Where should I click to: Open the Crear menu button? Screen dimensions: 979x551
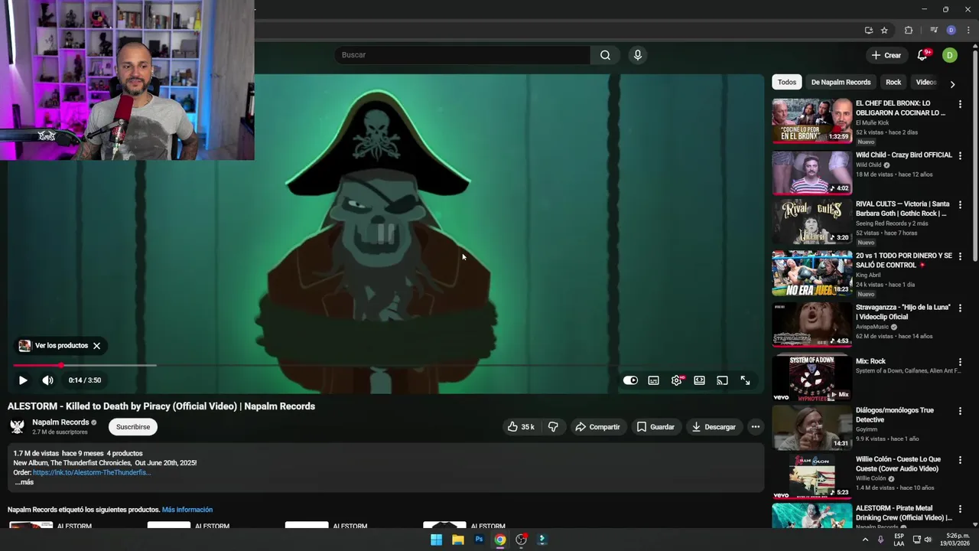(x=886, y=55)
